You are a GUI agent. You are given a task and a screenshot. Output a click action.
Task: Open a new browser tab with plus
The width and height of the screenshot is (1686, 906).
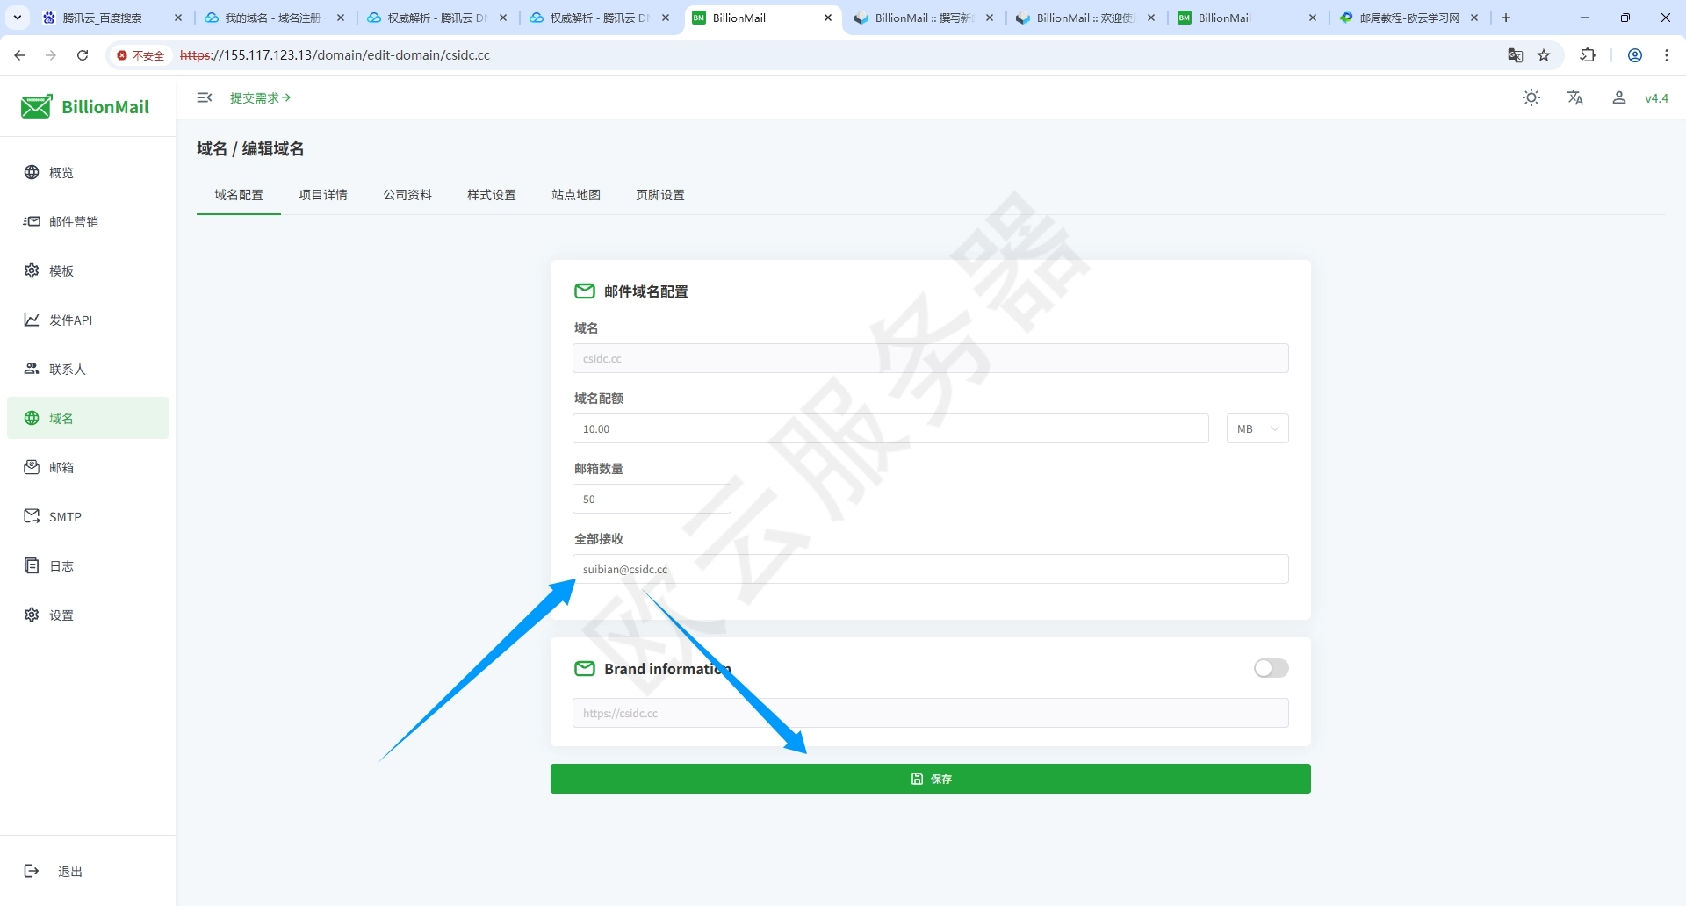pyautogui.click(x=1506, y=18)
